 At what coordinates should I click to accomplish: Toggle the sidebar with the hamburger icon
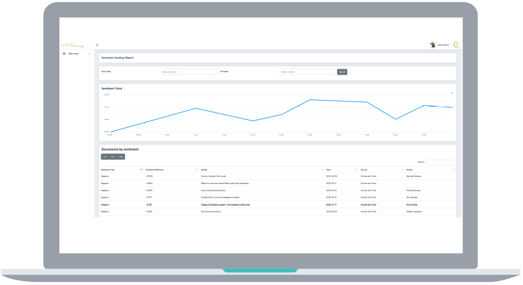[97, 44]
